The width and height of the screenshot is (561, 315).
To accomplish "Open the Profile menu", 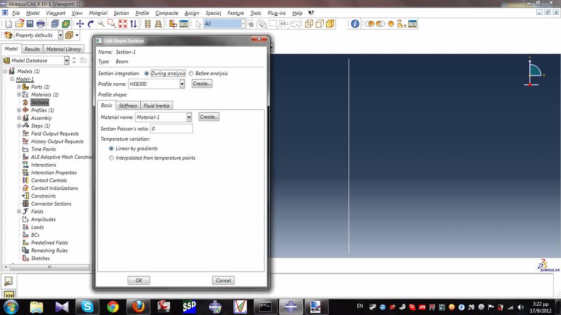I will pyautogui.click(x=142, y=13).
